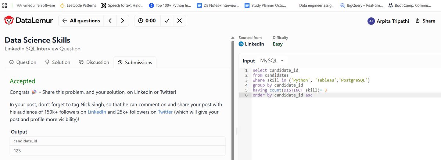Click the scroll-up arrow above the panel splitter
Image resolution: width=441 pixels, height=160 pixels.
tap(232, 38)
